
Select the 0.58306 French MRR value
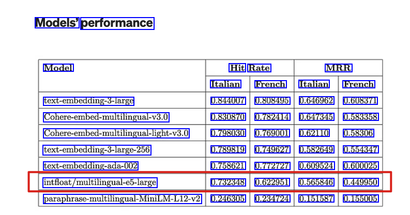tap(358, 133)
